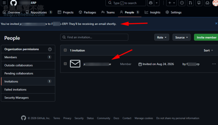Open the Terms footer link
This screenshot has width=218, height=125.
tap(57, 118)
